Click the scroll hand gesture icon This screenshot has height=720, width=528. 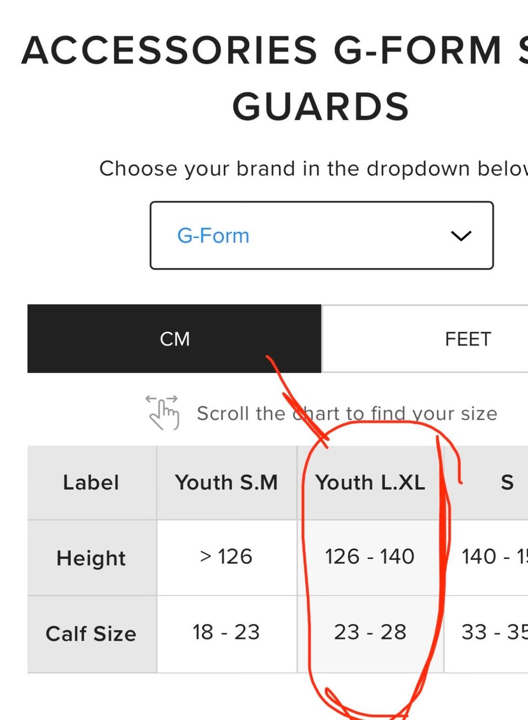point(162,411)
